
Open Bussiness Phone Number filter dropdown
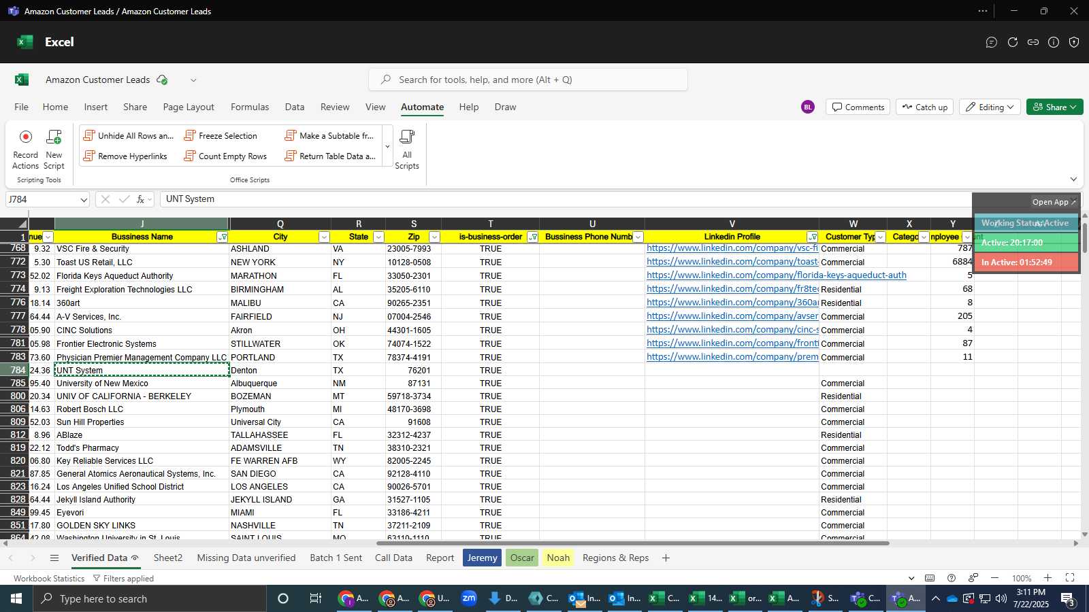click(x=638, y=237)
